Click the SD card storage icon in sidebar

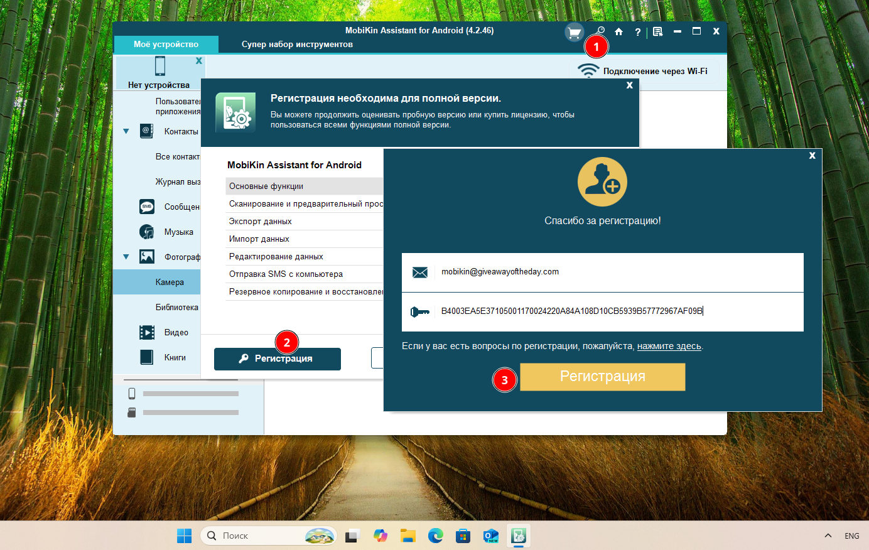pyautogui.click(x=132, y=412)
